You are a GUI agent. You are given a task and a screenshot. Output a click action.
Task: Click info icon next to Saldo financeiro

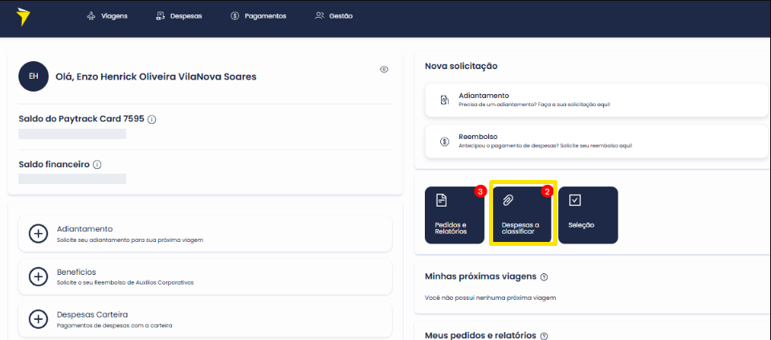[97, 165]
